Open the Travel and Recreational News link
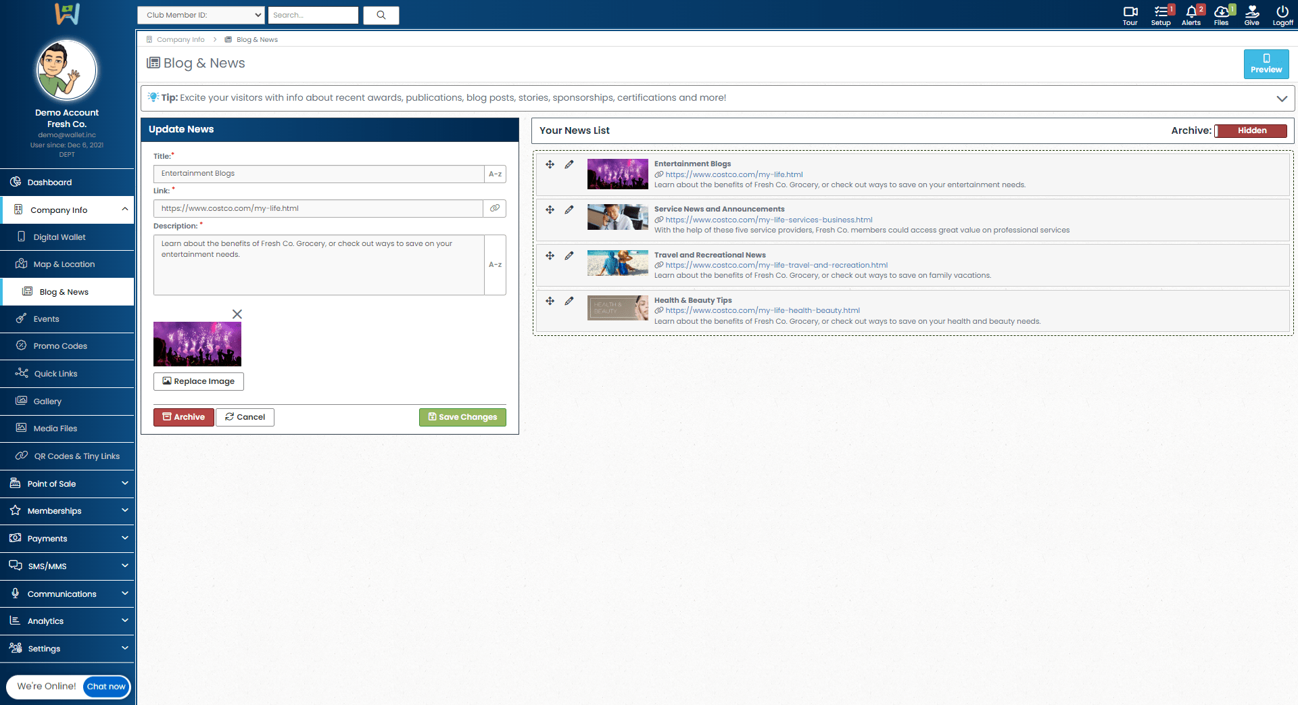1298x705 pixels. [x=776, y=265]
